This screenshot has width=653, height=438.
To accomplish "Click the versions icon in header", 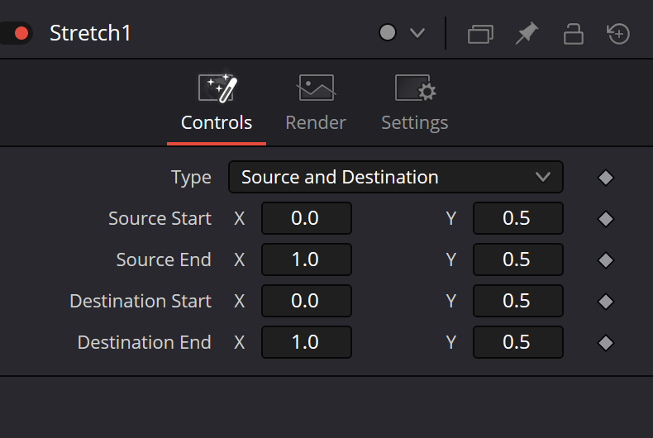I will click(x=480, y=34).
